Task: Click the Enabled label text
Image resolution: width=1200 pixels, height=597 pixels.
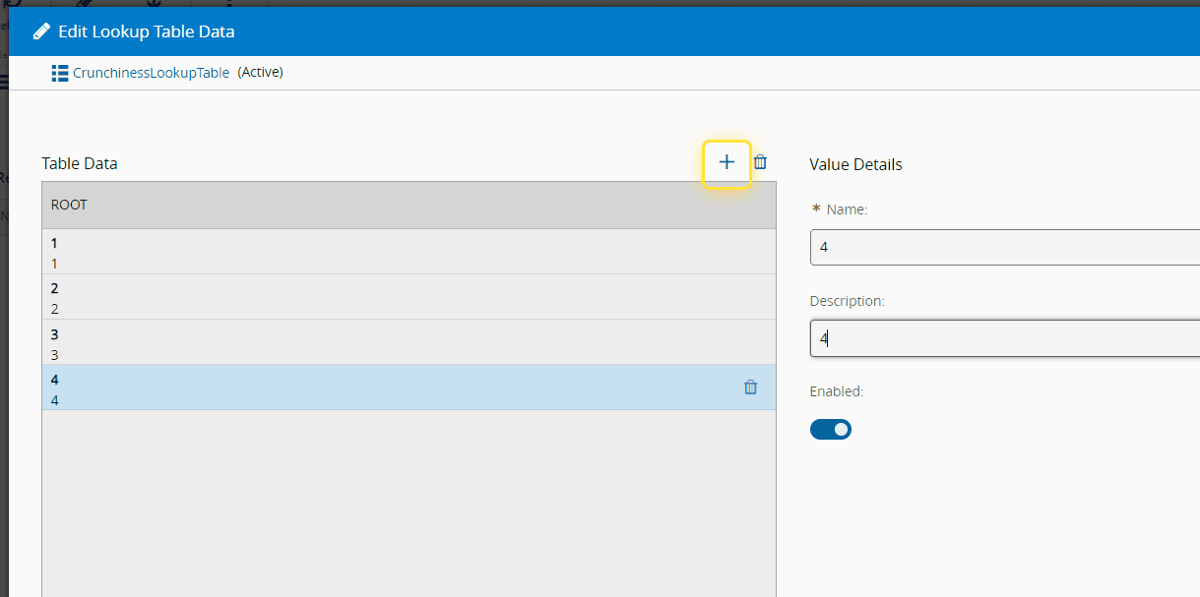Action: pyautogui.click(x=836, y=391)
